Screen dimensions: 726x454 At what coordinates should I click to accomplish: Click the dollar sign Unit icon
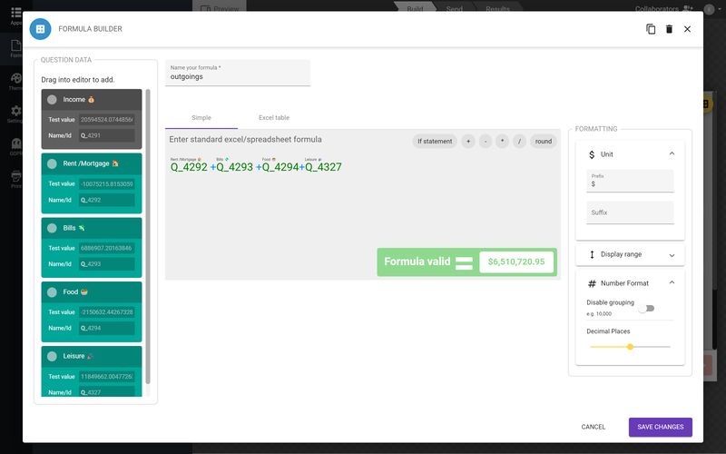pyautogui.click(x=592, y=154)
